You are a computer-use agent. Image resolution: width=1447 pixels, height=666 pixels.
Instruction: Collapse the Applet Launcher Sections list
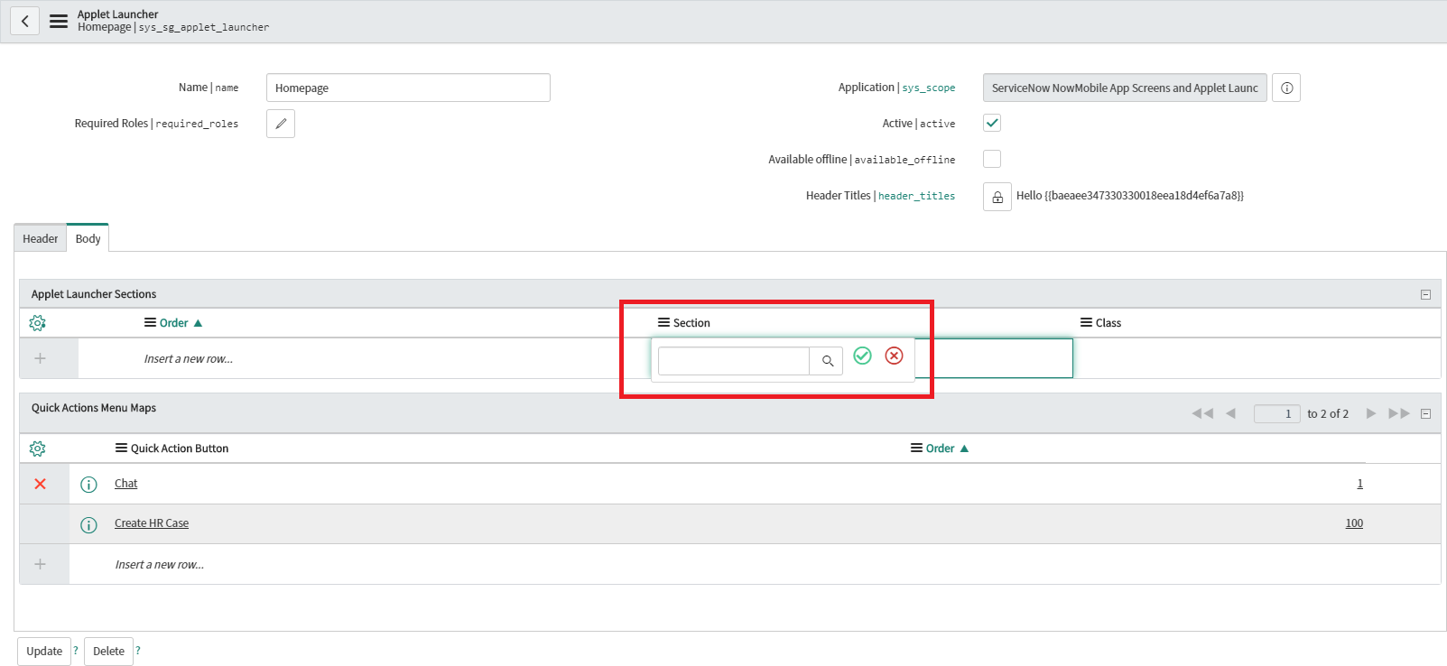[1425, 294]
